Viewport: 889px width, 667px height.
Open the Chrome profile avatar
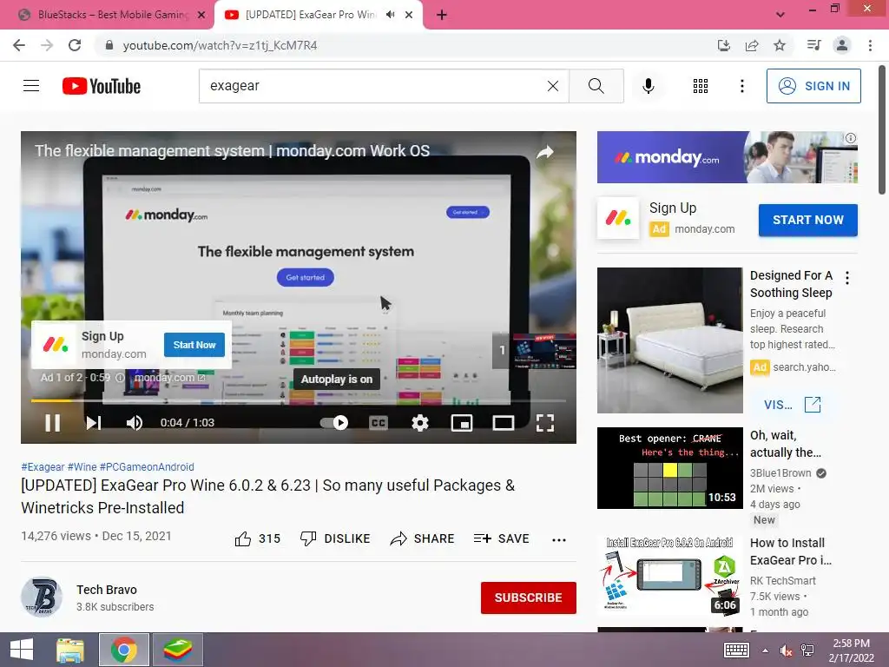click(x=842, y=45)
